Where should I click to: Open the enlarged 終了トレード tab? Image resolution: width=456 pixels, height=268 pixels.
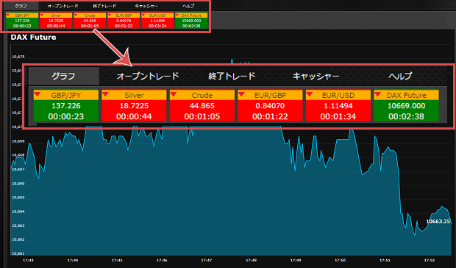pos(232,77)
